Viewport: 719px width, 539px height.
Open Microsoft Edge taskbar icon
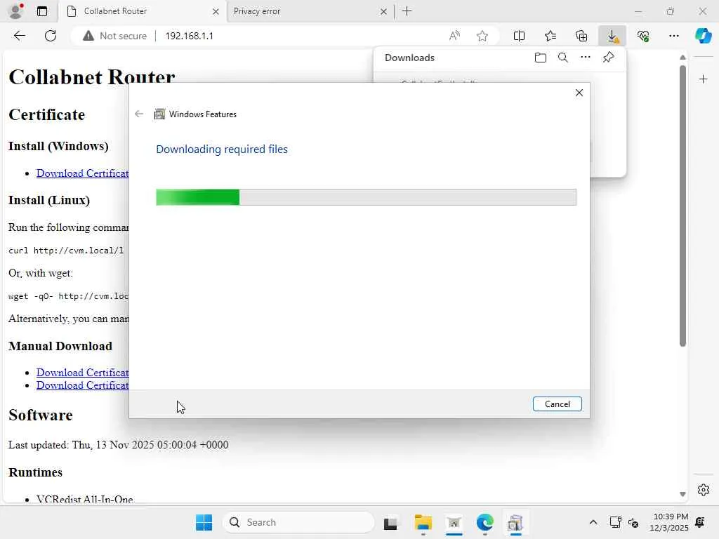(484, 522)
